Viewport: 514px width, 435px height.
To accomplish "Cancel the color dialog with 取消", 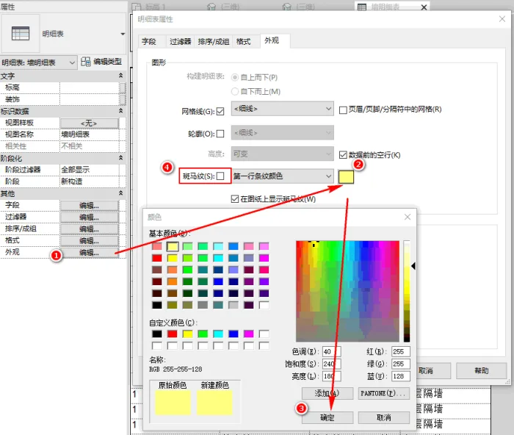I will coord(384,417).
